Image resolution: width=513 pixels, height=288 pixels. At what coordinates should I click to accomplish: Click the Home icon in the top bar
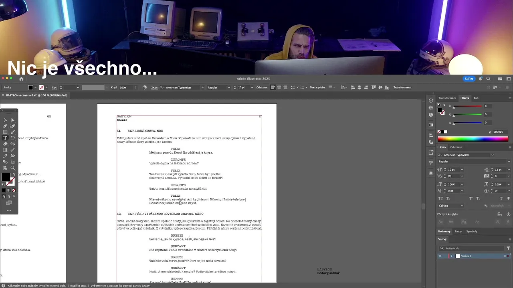21,79
